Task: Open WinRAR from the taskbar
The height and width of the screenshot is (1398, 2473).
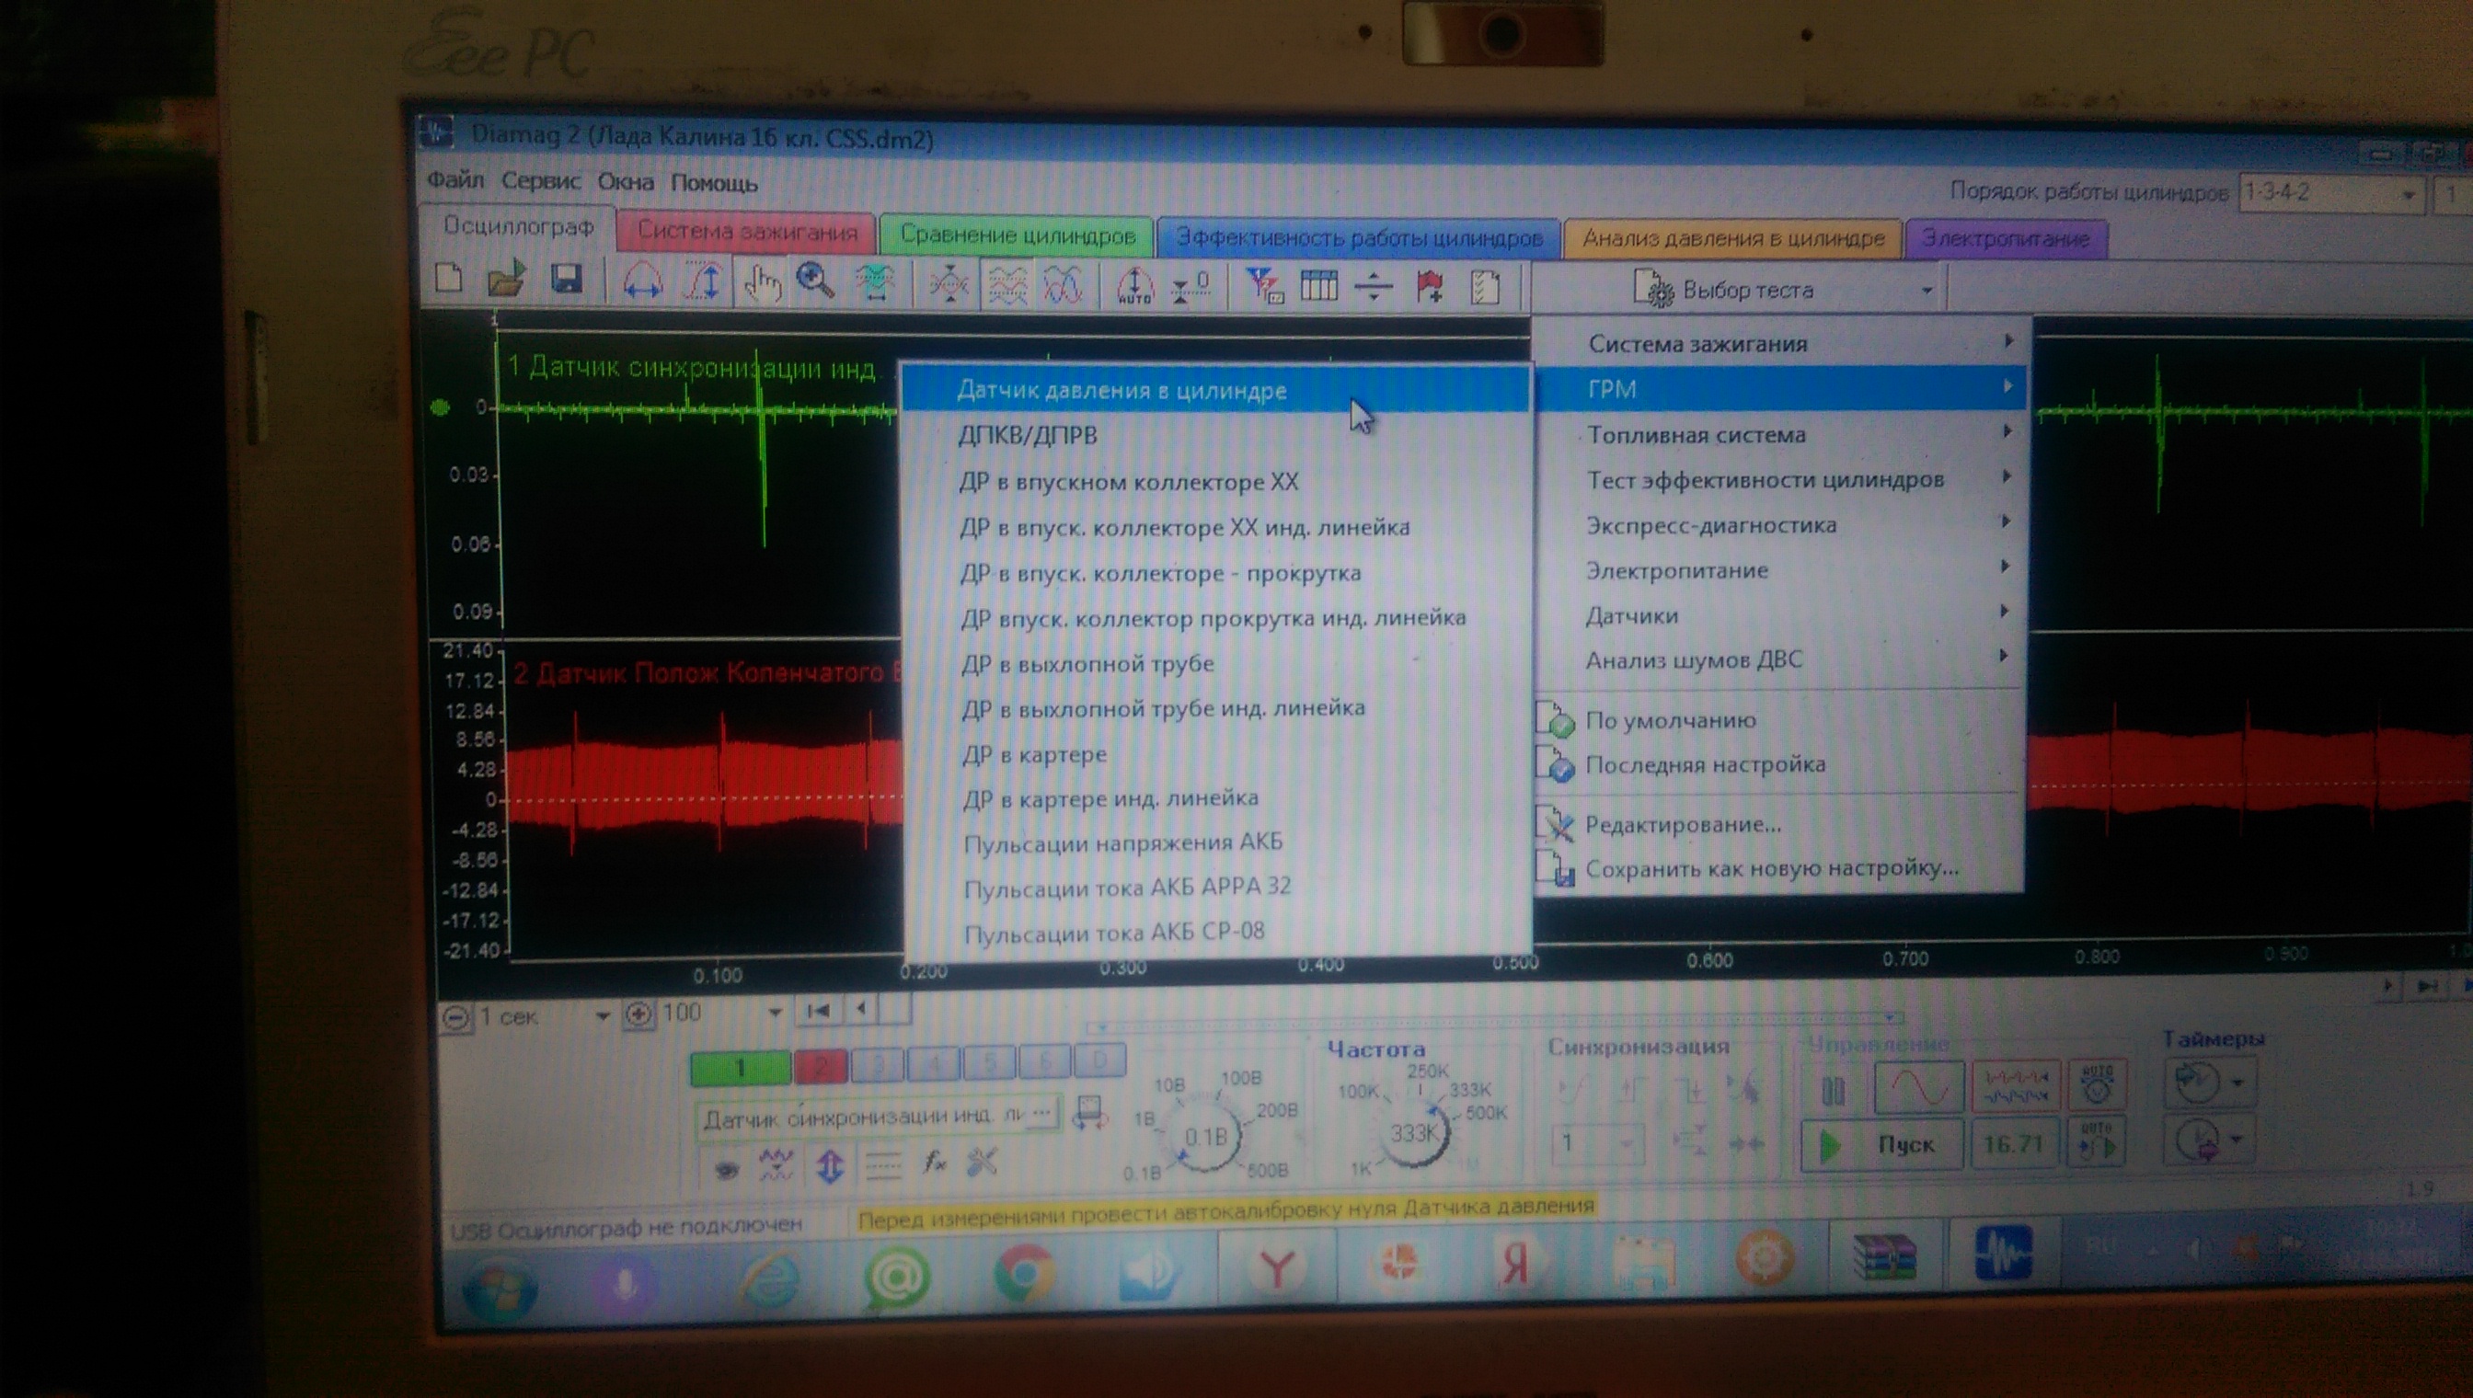Action: point(1883,1255)
